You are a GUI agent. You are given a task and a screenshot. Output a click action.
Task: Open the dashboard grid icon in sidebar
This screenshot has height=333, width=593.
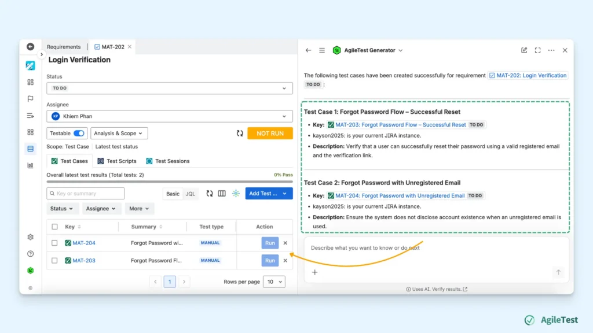[x=30, y=82]
